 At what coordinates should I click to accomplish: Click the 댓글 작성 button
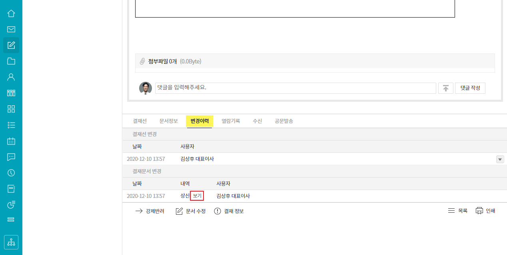point(470,88)
